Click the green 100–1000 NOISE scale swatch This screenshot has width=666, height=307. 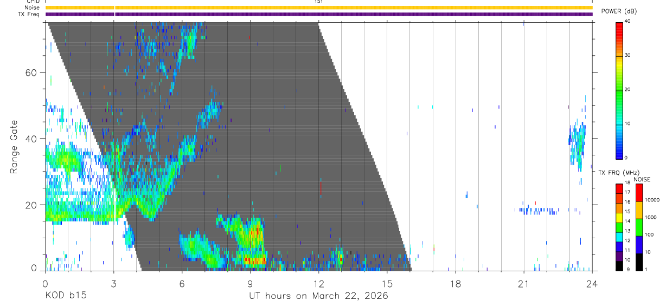coord(639,227)
